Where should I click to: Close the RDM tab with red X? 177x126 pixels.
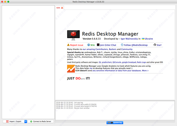[62, 8]
